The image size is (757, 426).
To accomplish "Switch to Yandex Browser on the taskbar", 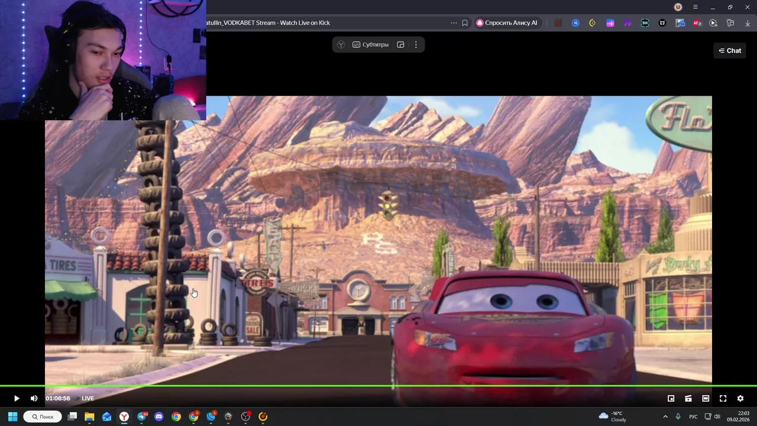I will tap(124, 417).
